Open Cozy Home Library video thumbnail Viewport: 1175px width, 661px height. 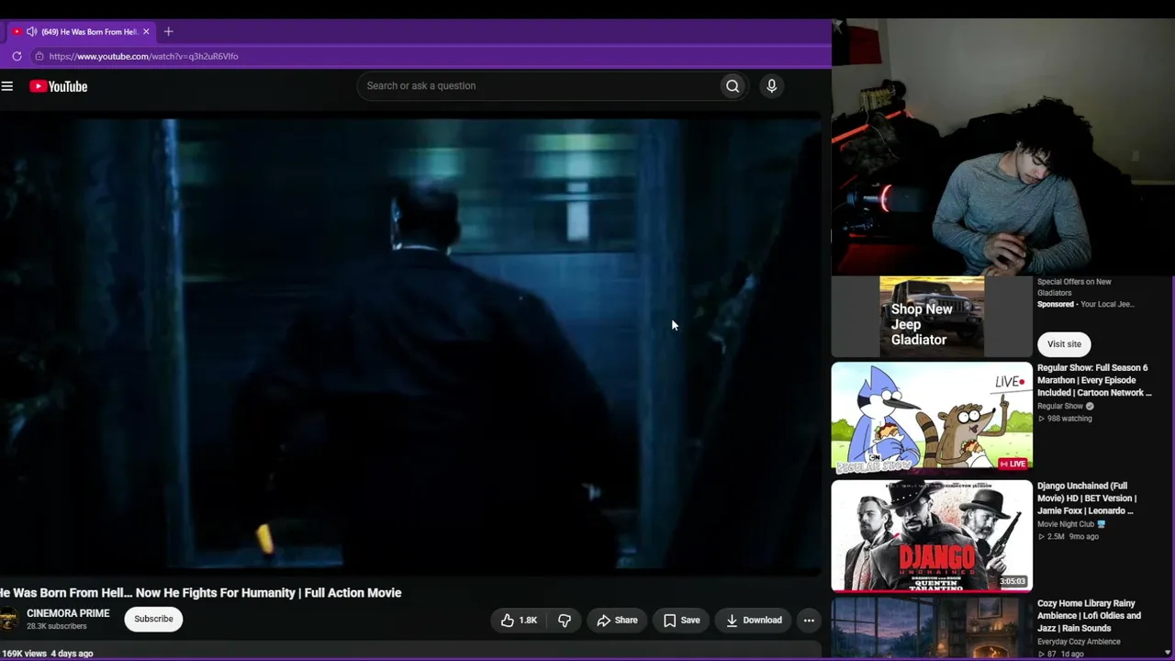coord(932,630)
